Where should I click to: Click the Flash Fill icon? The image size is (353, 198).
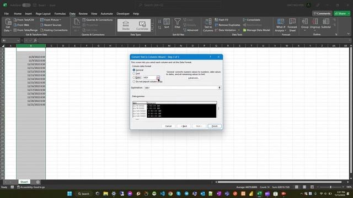click(216, 20)
